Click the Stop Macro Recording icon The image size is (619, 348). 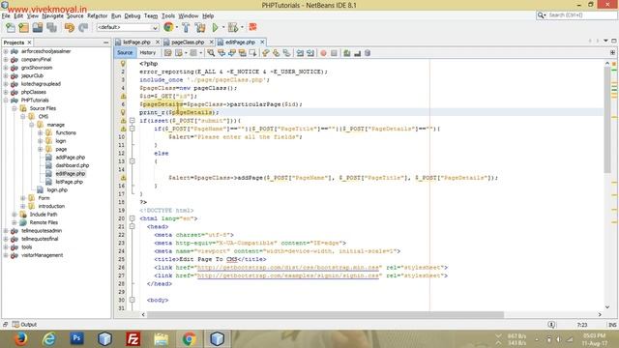coord(334,53)
